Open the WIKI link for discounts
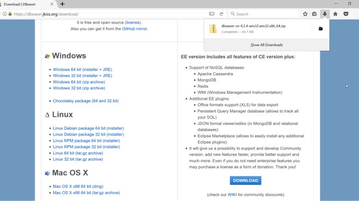Viewport: 359px width, 201px height. [232, 195]
